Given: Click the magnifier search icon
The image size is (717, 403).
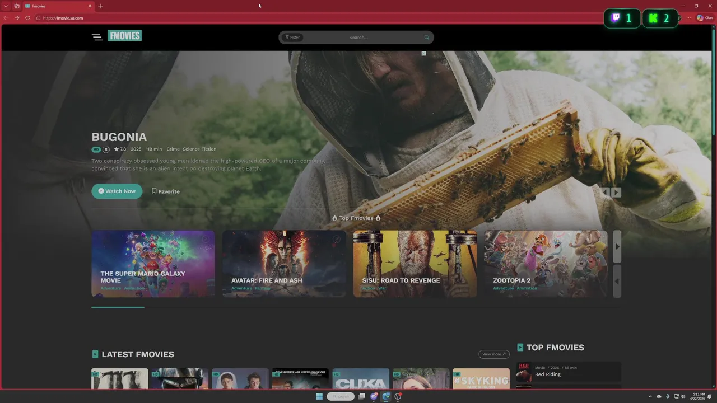Looking at the screenshot, I should point(427,38).
